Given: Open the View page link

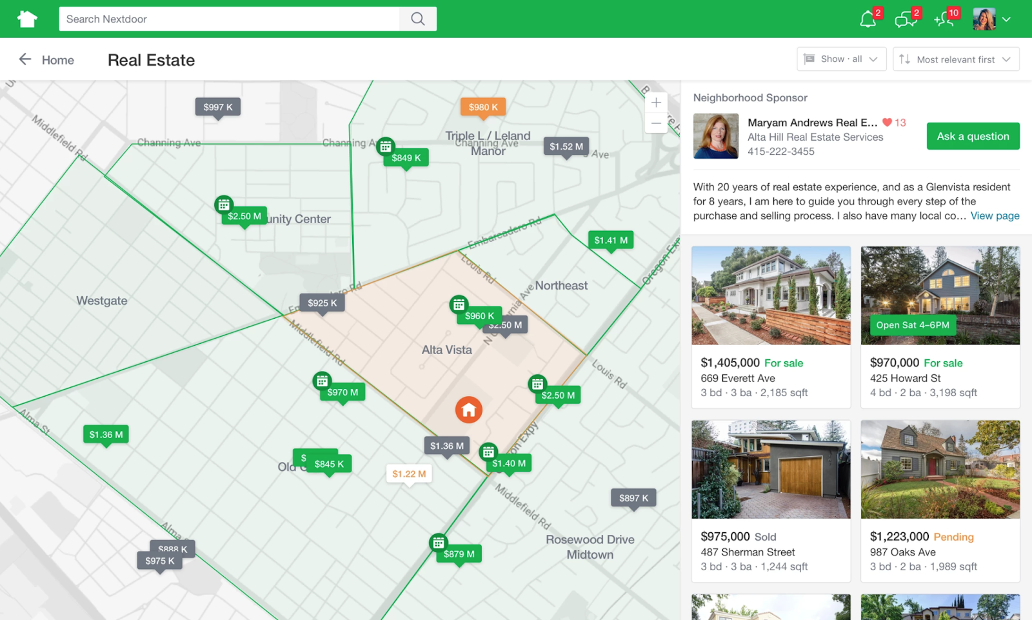Looking at the screenshot, I should click(995, 215).
